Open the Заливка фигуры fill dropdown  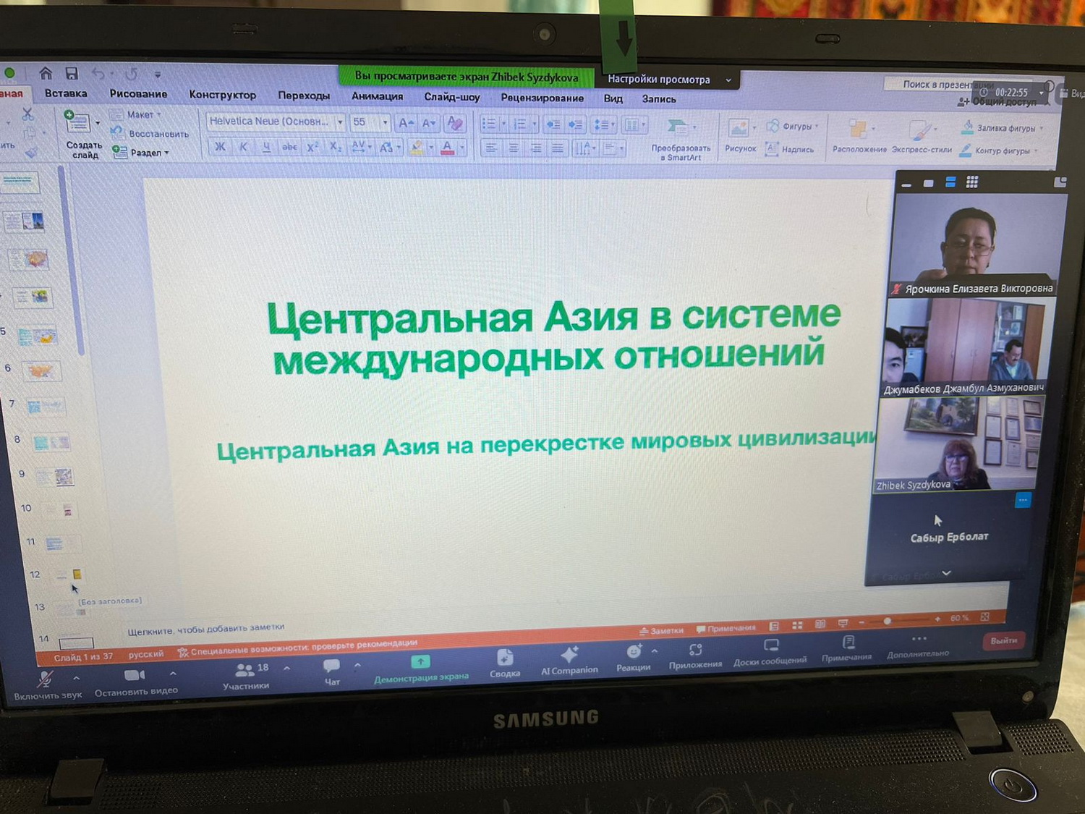tap(1042, 128)
